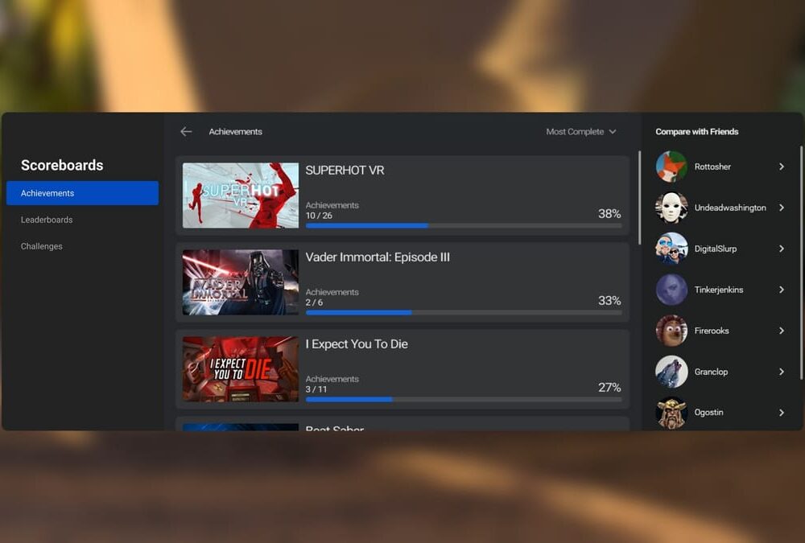Open Ogostin's viking avatar
The image size is (805, 543).
[671, 413]
